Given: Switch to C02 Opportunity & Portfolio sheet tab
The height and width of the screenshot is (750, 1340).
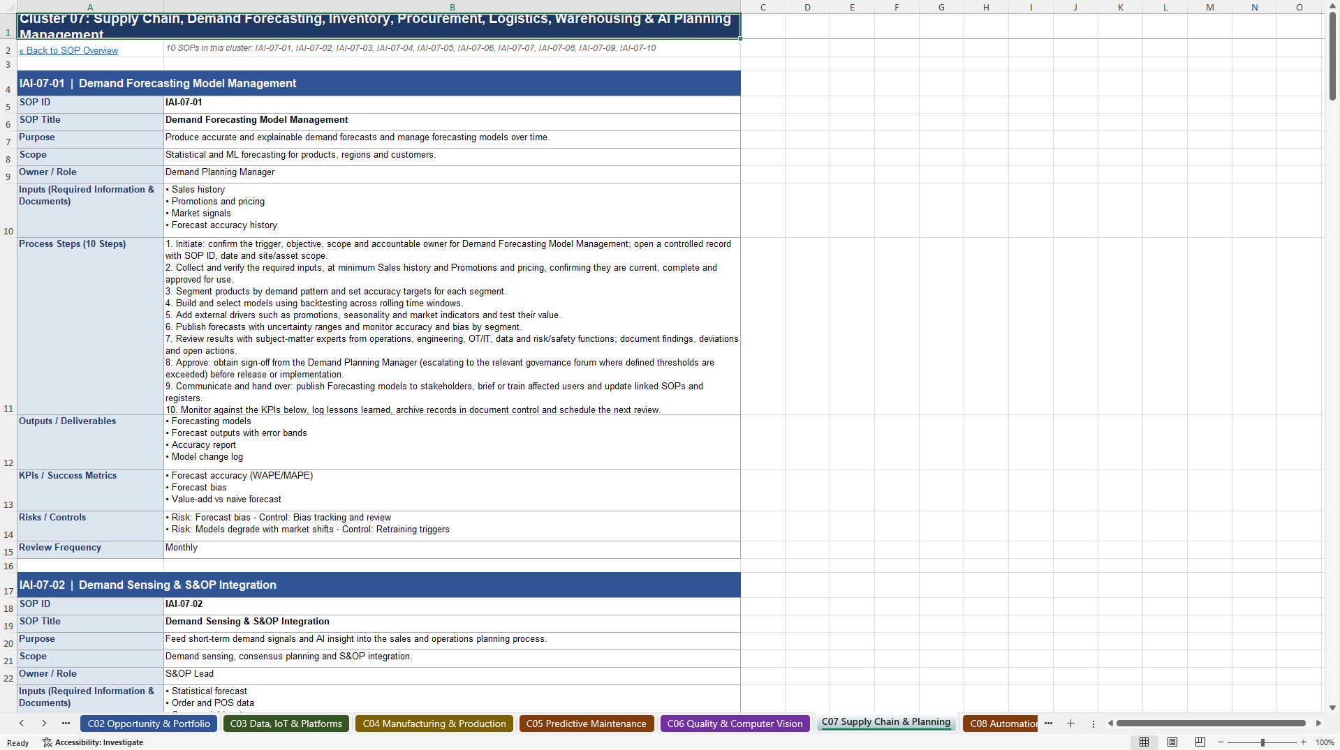Looking at the screenshot, I should click(149, 723).
